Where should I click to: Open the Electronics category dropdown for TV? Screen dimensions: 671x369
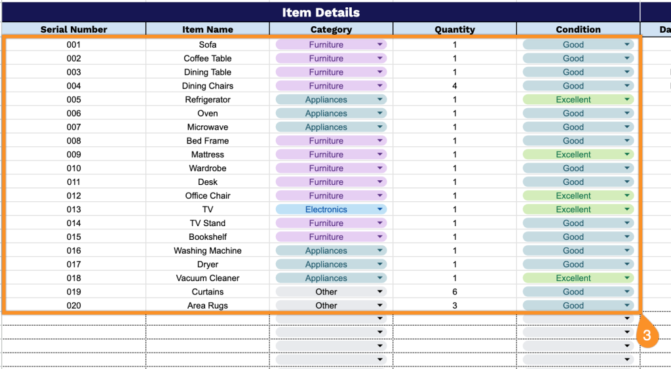[379, 210]
